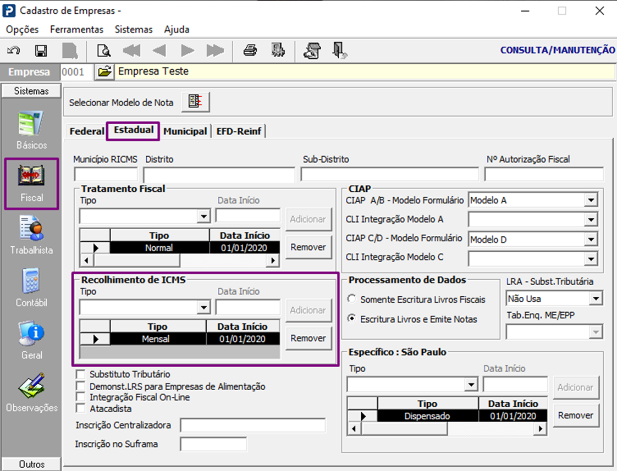Select the Estadual tab
The image size is (617, 471).
[134, 130]
